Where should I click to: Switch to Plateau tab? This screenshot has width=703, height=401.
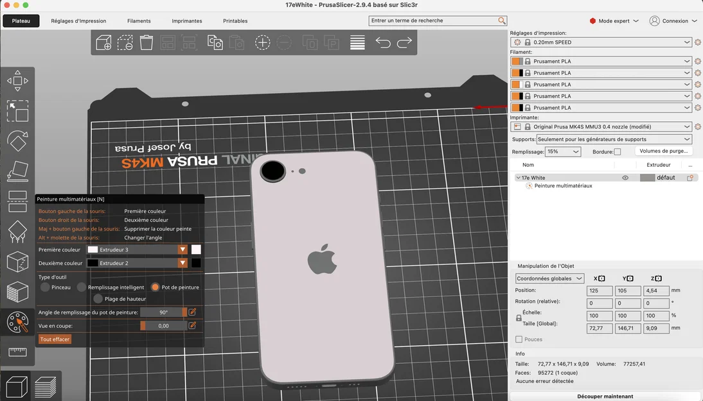tap(21, 21)
